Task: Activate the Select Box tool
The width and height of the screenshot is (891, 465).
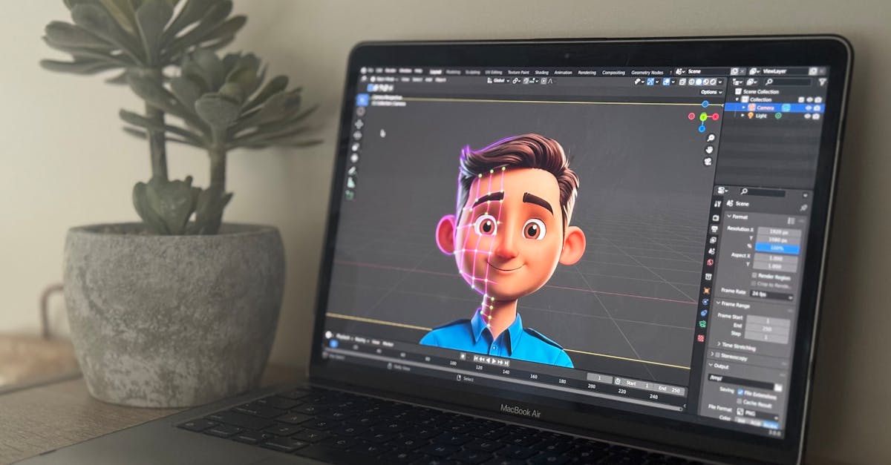Action: coord(362,99)
